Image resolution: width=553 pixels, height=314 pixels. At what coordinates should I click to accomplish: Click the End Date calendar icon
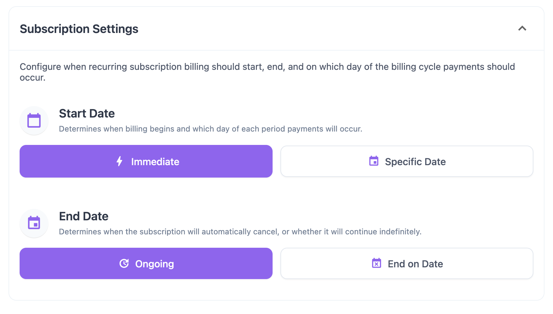(34, 223)
